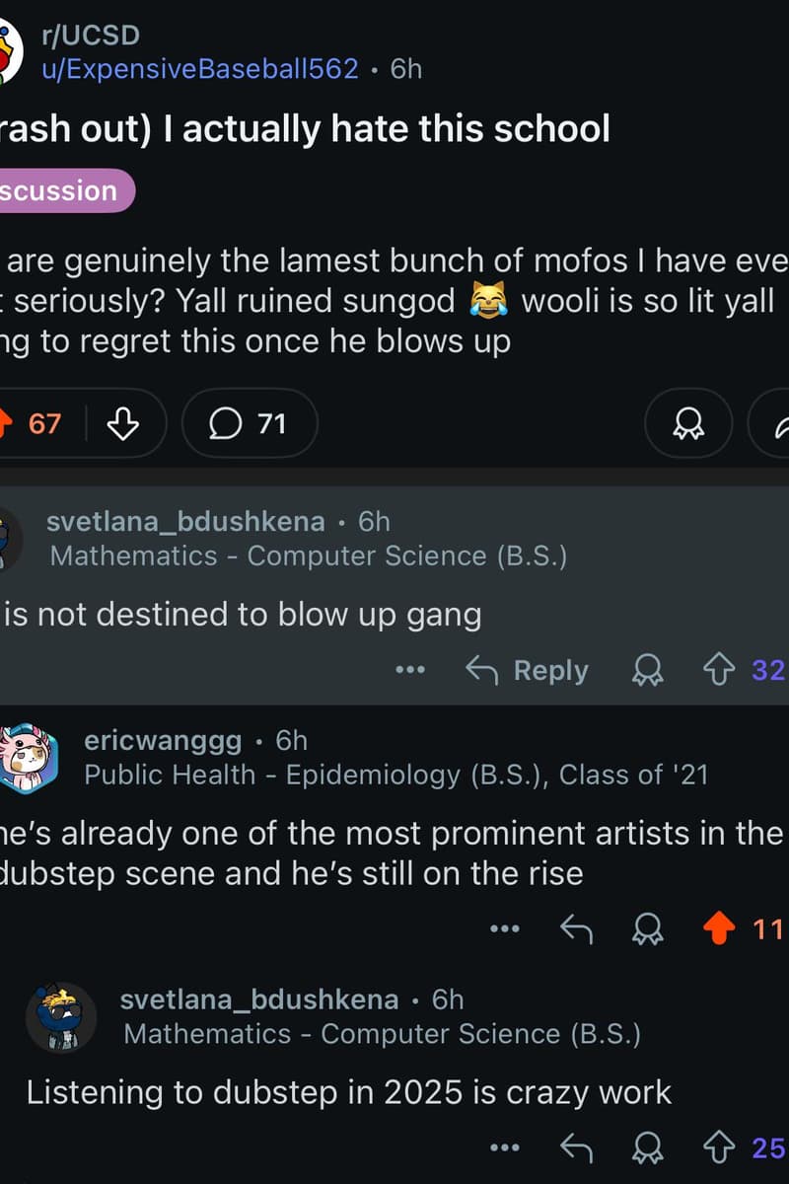Upvote the comment with 25 points
This screenshot has width=789, height=1184.
coord(720,1147)
